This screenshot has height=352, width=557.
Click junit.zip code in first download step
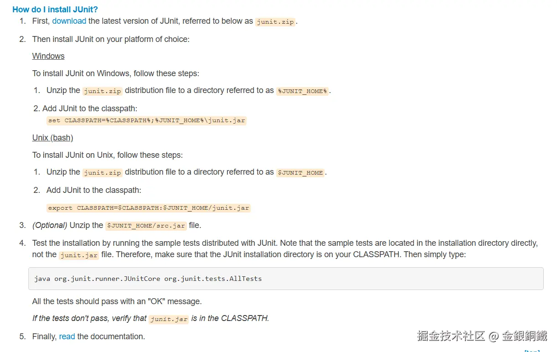coord(275,21)
